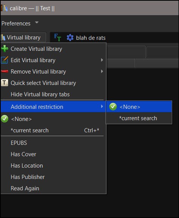The width and height of the screenshot is (179, 218).
Task: Click the Edit Virtual library pencil icon
Action: click(5, 60)
